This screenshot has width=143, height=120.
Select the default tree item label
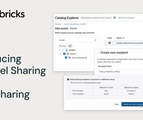click(73, 54)
